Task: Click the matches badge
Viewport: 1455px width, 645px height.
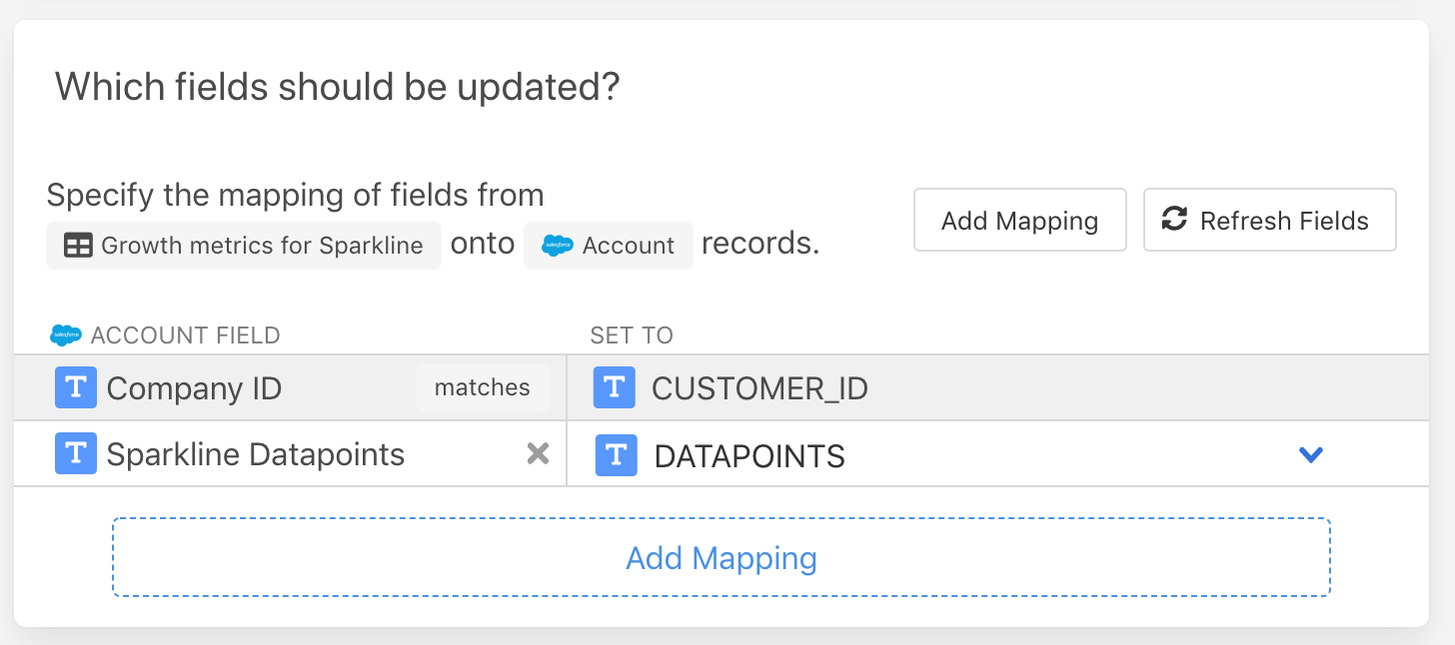Action: click(x=482, y=387)
